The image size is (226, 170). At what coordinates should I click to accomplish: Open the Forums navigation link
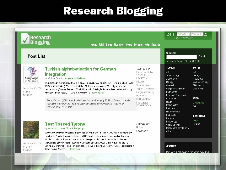click(138, 45)
